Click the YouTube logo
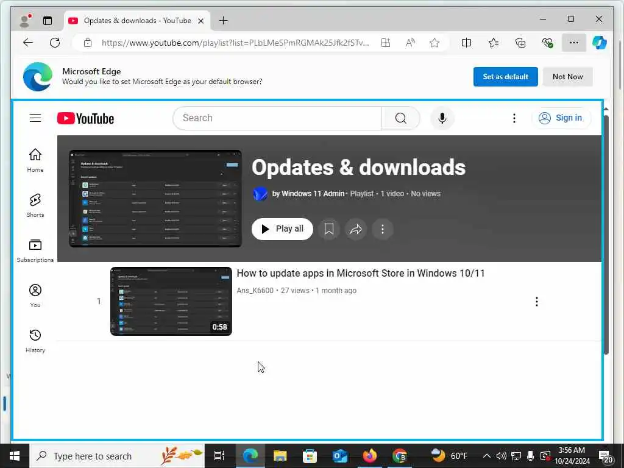This screenshot has width=624, height=468. (x=85, y=118)
